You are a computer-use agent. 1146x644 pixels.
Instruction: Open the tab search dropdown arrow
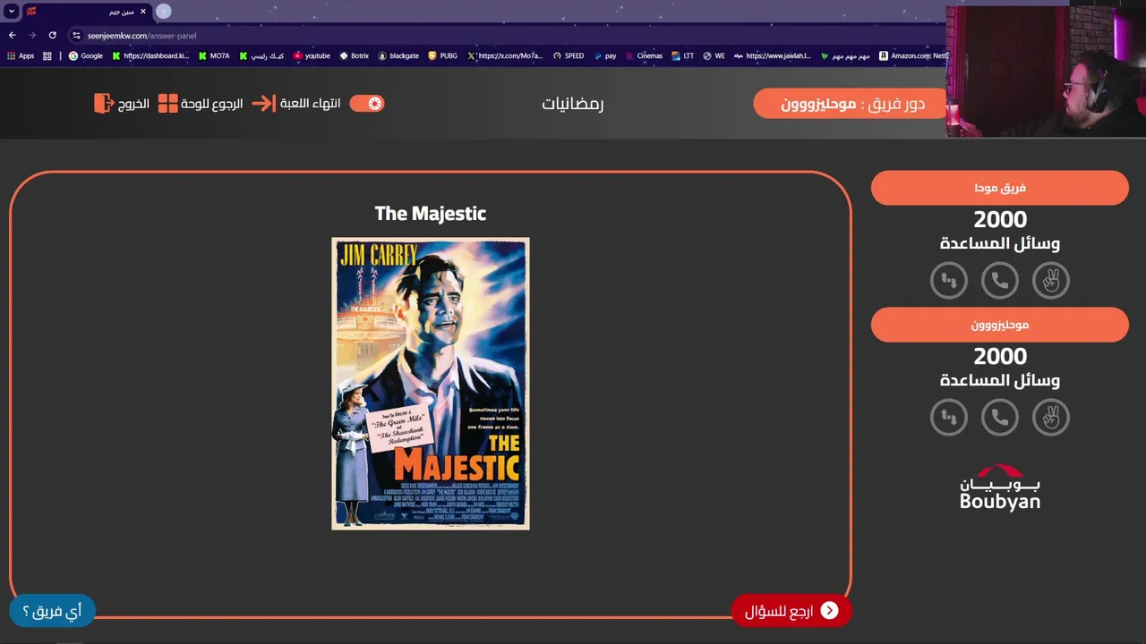[x=12, y=12]
